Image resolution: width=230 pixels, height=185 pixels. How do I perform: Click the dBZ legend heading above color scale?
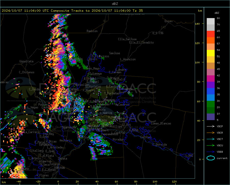217,13
